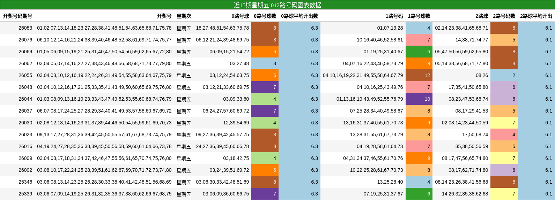The width and height of the screenshot is (555, 200).
Task: Click 2路球 cell 02,14,23,38,41,65,68,71
Action: 461,28
